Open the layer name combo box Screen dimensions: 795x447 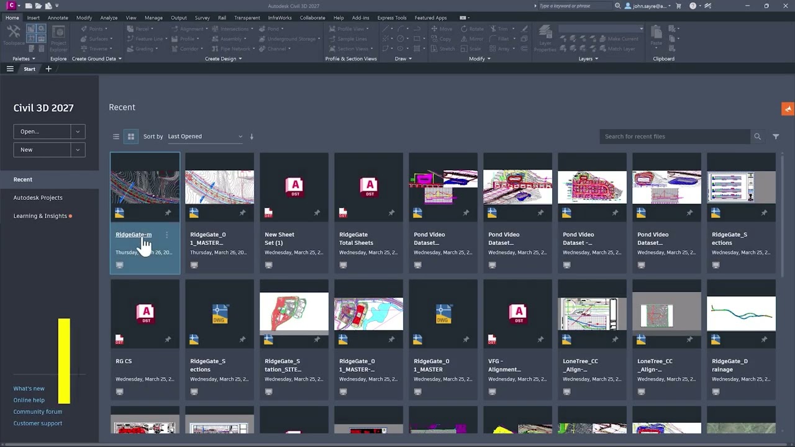pos(601,29)
